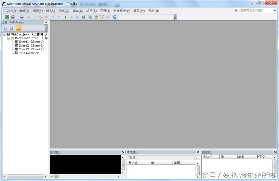This screenshot has width=279, height=181.
Task: Open the 工具(T) menu
Action: pyautogui.click(x=105, y=11)
